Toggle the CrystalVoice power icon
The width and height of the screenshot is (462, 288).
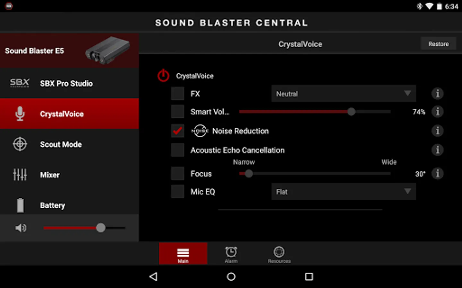pos(163,76)
